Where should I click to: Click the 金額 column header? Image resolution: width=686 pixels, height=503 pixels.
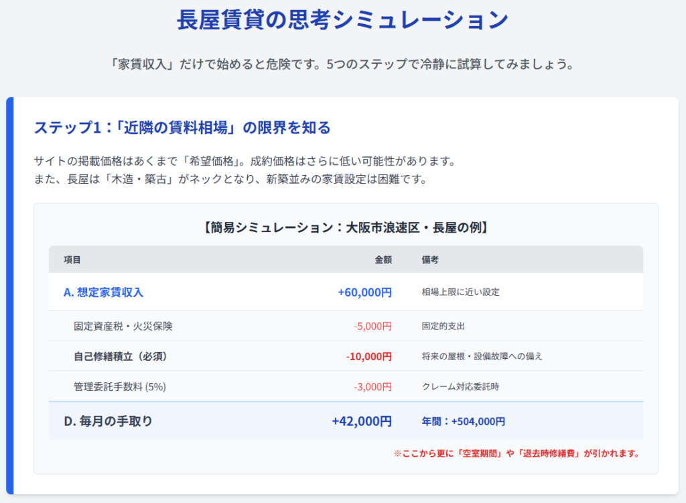pyautogui.click(x=383, y=260)
